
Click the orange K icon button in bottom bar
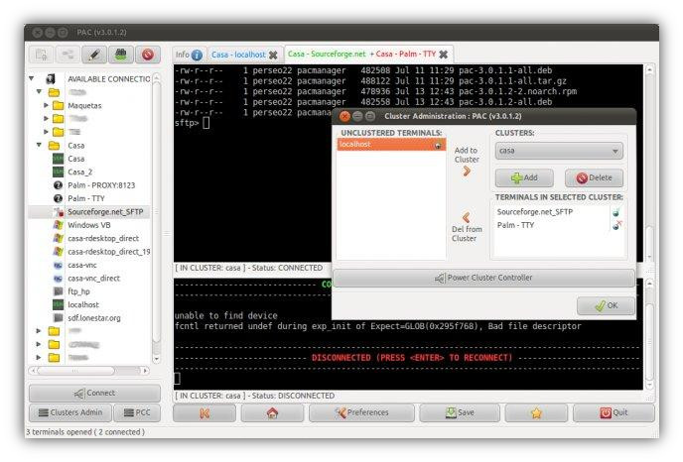coord(205,413)
